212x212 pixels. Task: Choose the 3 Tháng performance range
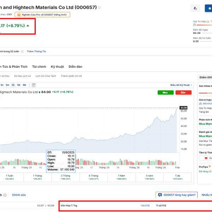65,175
